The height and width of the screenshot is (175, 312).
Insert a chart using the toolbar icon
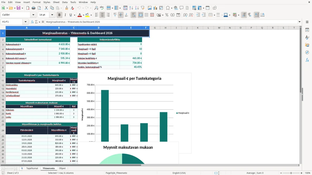[155, 8]
